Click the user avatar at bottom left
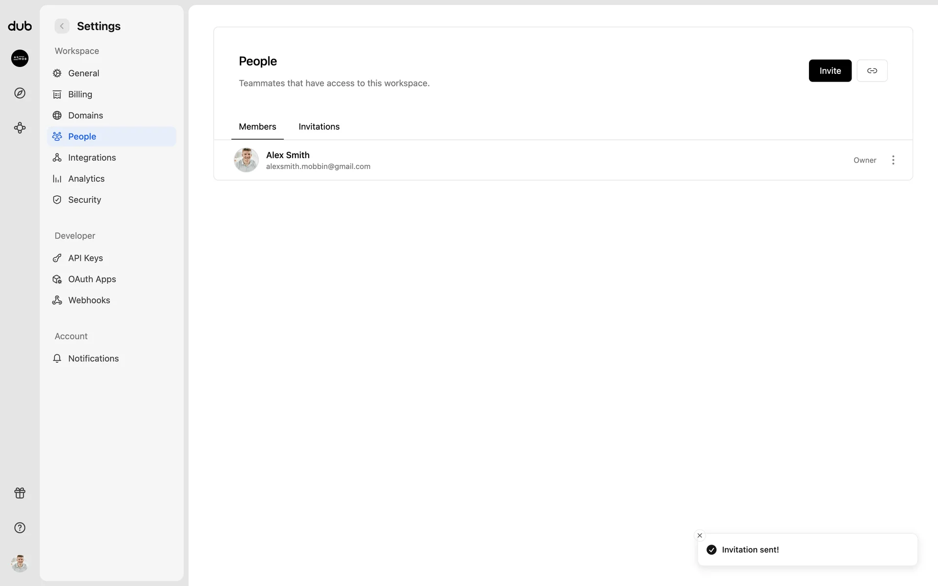The image size is (938, 586). tap(20, 563)
